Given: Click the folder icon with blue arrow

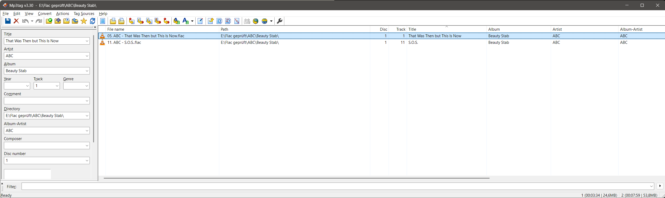Looking at the screenshot, I should click(x=75, y=21).
